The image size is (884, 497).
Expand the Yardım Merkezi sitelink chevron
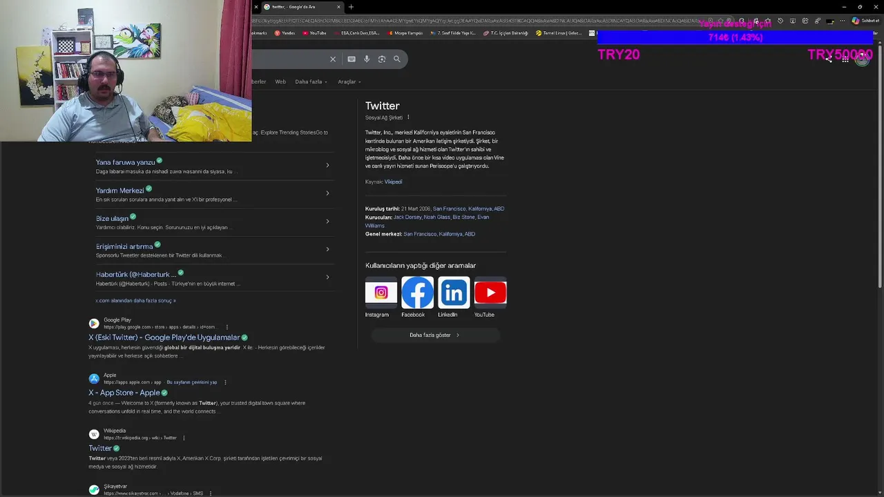pyautogui.click(x=327, y=193)
